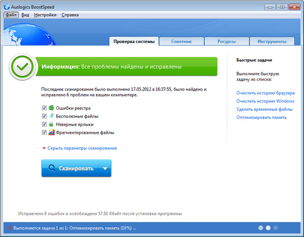Click the first white status bar dot

(x=260, y=228)
